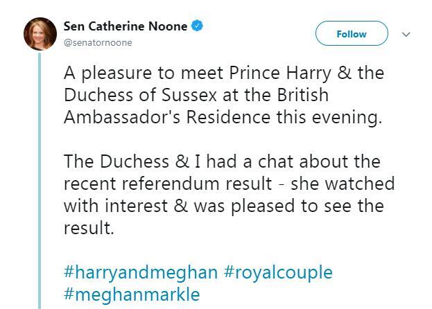Open the #harryandmeghan hashtag
432x309 pixels.
click(x=141, y=272)
